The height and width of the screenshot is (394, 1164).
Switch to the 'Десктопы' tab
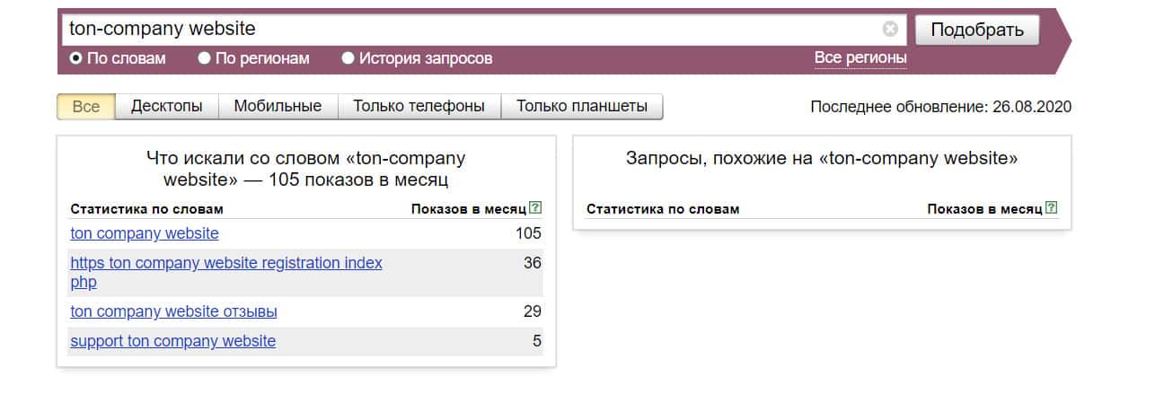point(166,106)
